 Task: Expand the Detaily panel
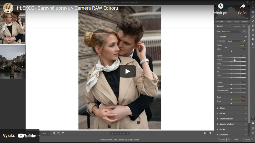[x=217, y=114]
